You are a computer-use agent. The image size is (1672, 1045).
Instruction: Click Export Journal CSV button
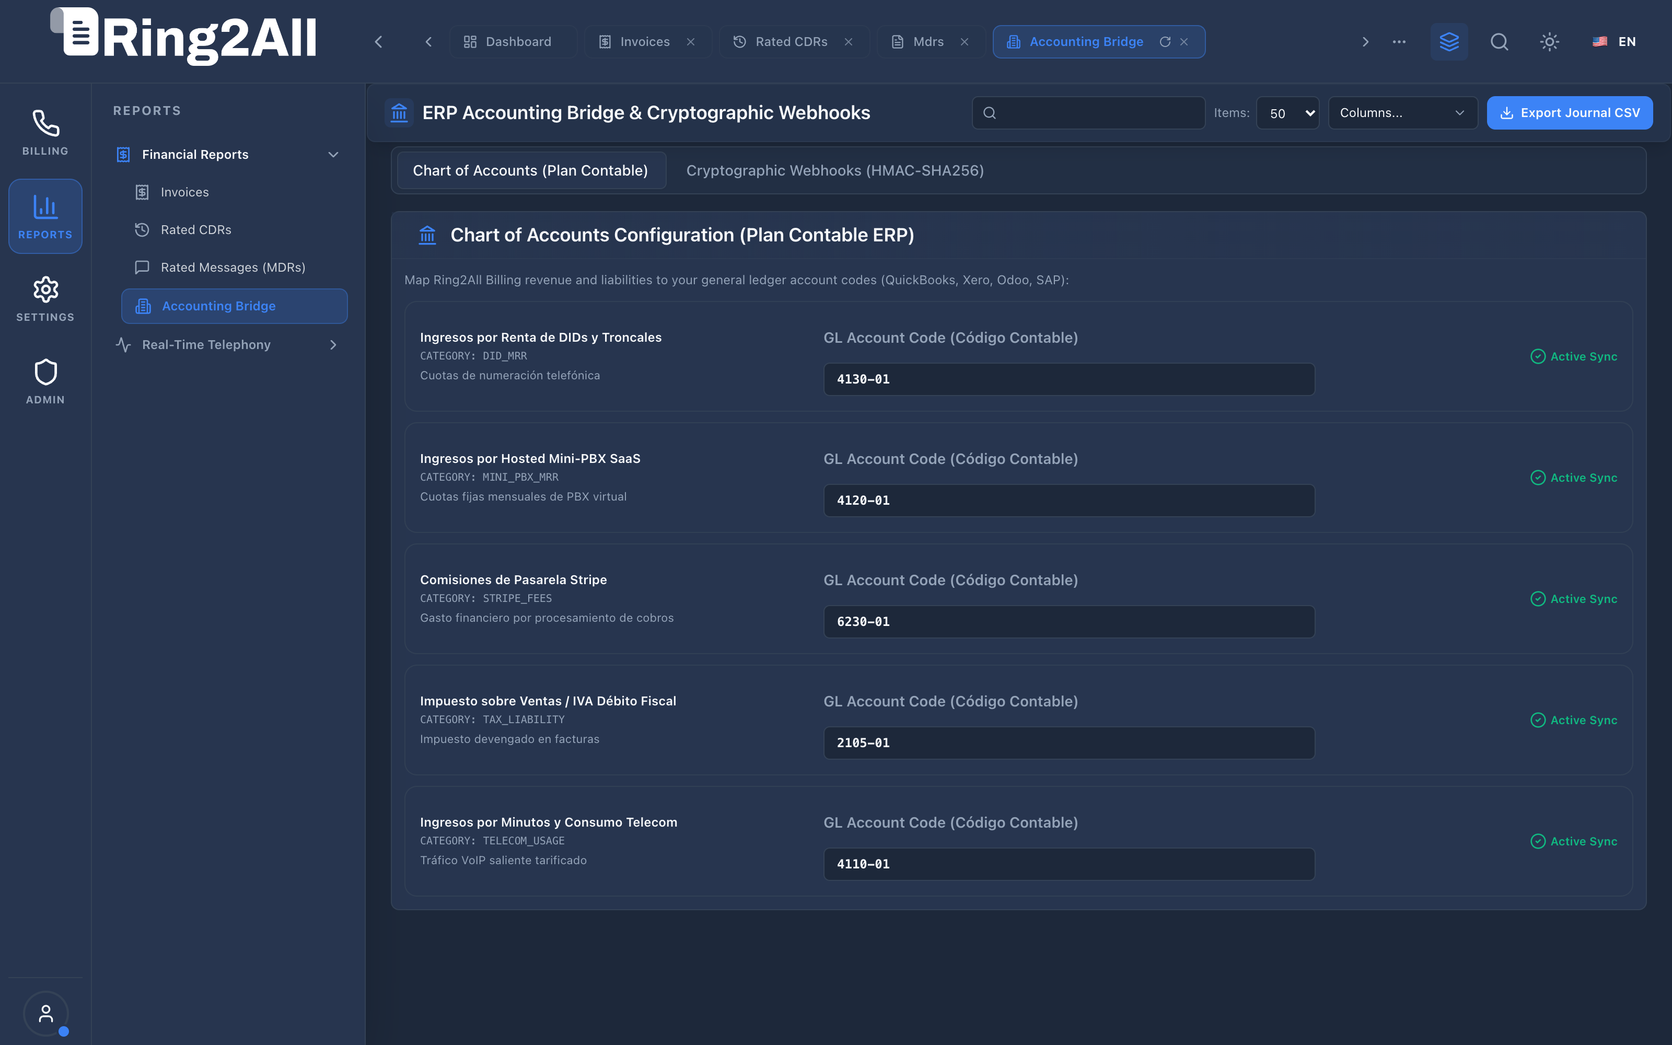[1570, 113]
